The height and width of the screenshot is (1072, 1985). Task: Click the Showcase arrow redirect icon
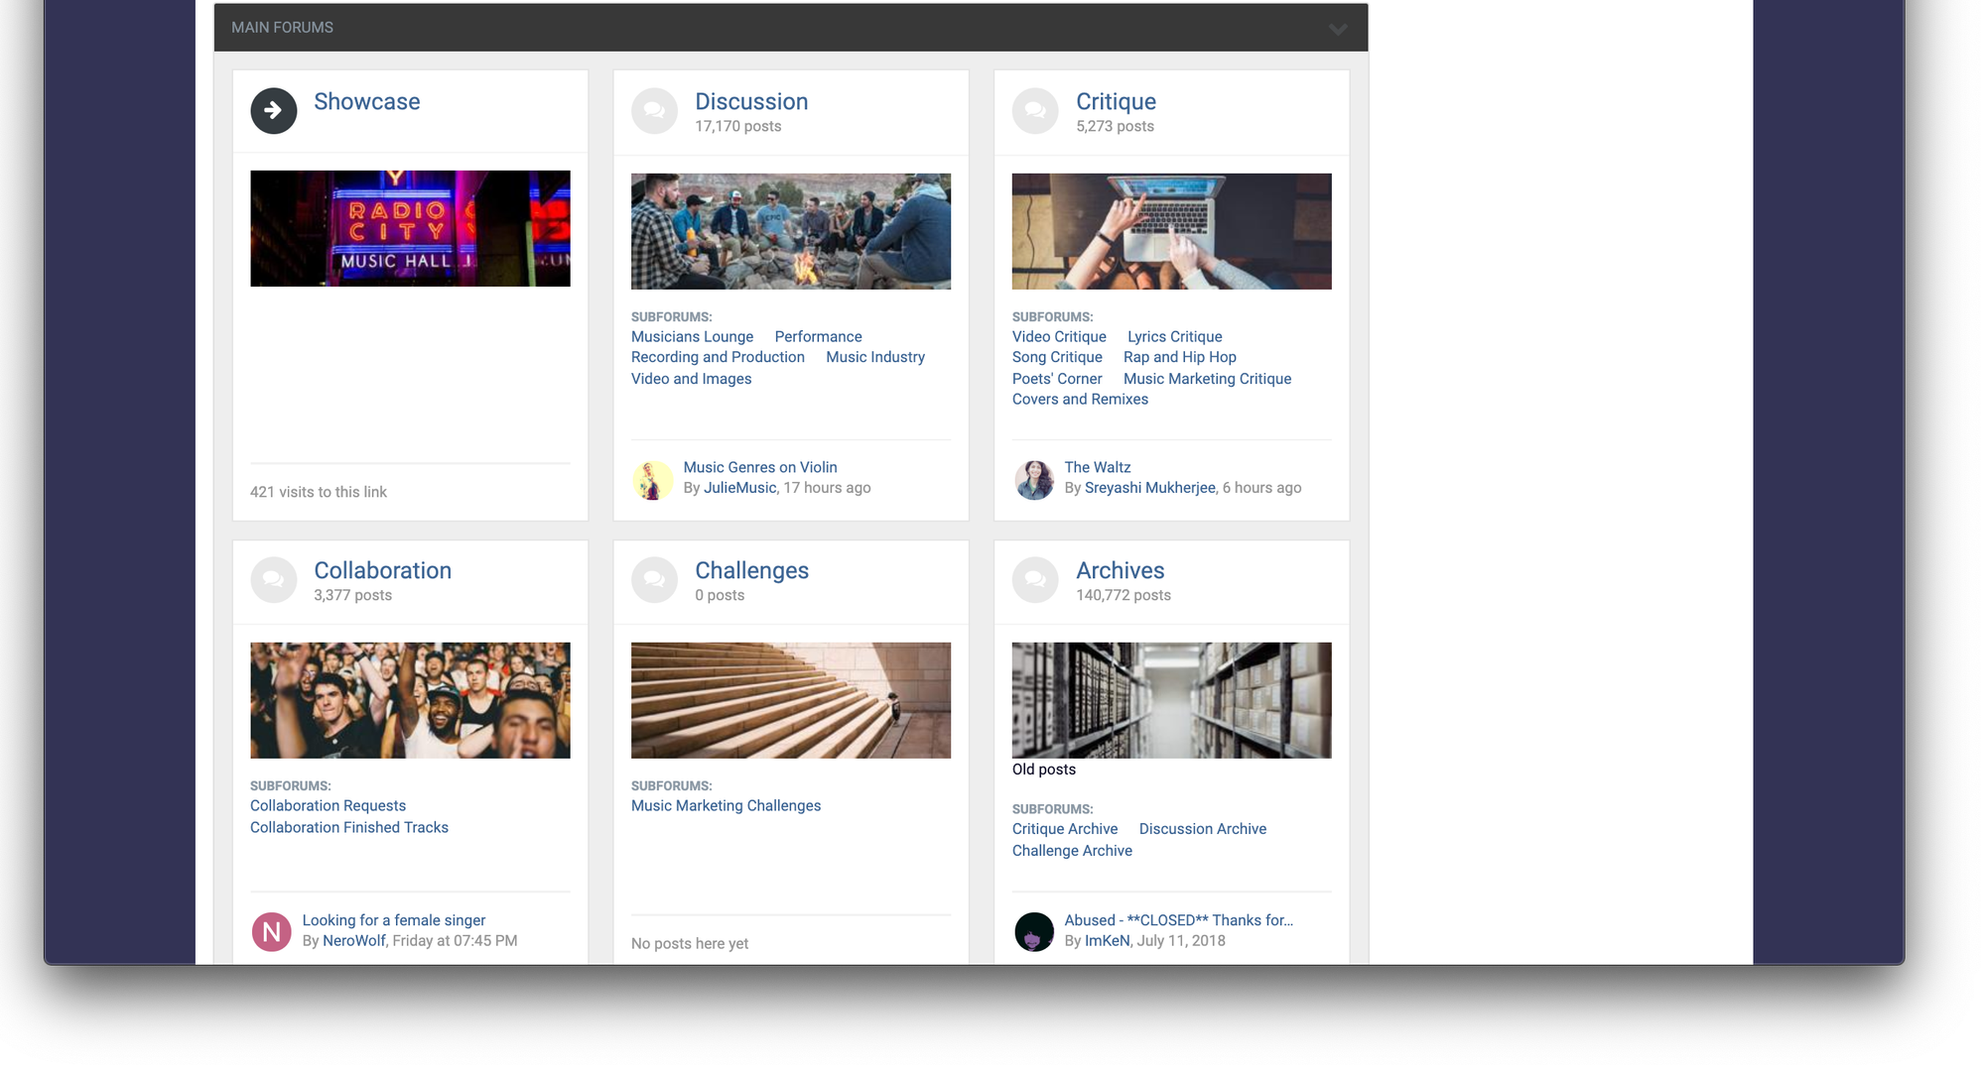(x=273, y=111)
